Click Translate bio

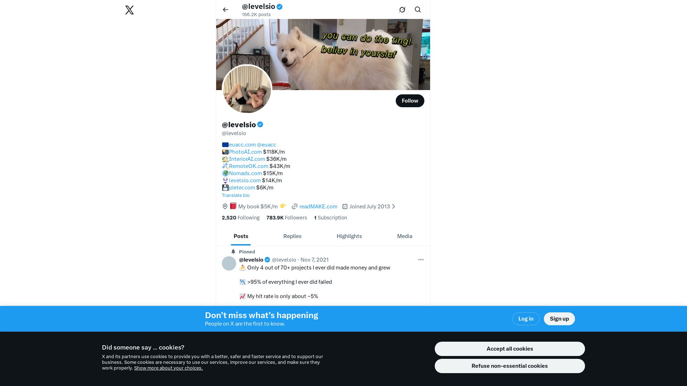236,196
